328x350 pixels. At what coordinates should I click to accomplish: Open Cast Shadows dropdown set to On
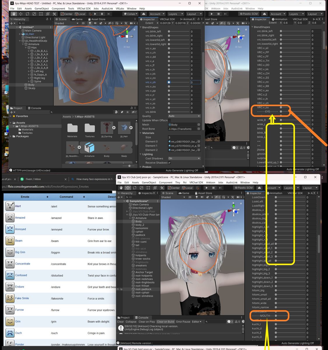184,158
